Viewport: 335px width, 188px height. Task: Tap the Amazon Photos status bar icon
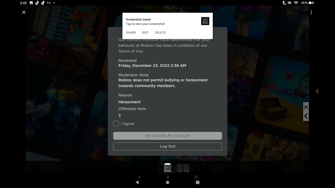click(49, 3)
